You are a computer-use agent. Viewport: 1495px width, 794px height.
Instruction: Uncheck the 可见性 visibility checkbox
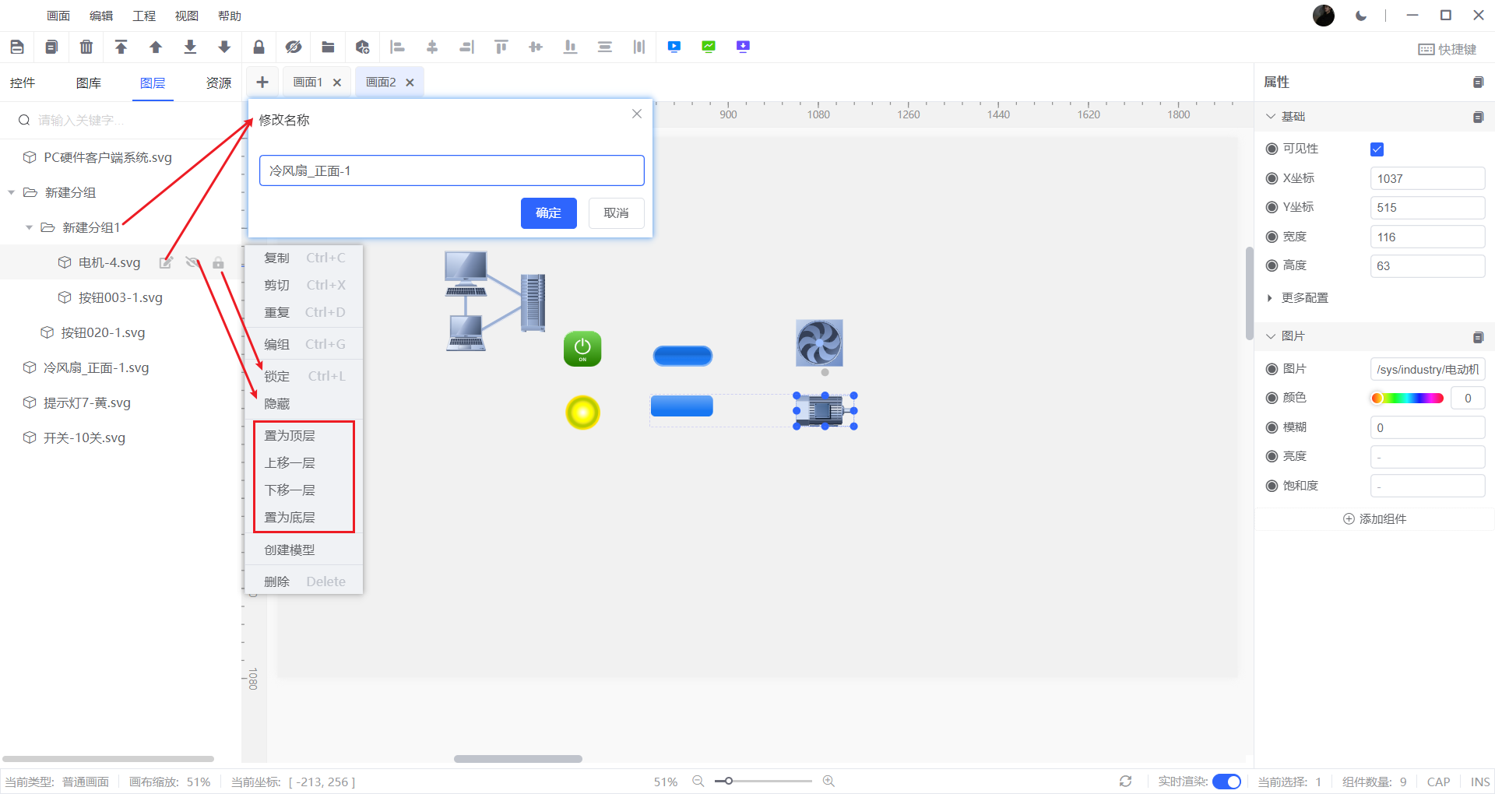coord(1377,149)
